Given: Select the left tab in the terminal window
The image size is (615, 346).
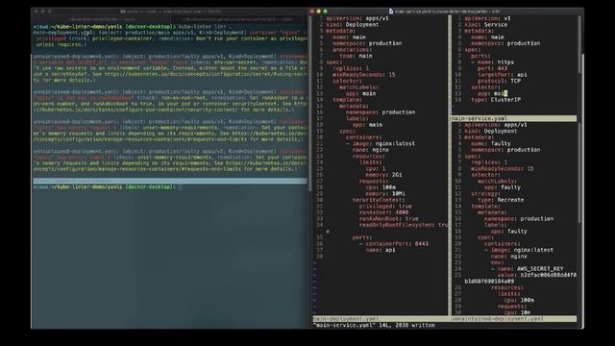Looking at the screenshot, I should 102,19.
